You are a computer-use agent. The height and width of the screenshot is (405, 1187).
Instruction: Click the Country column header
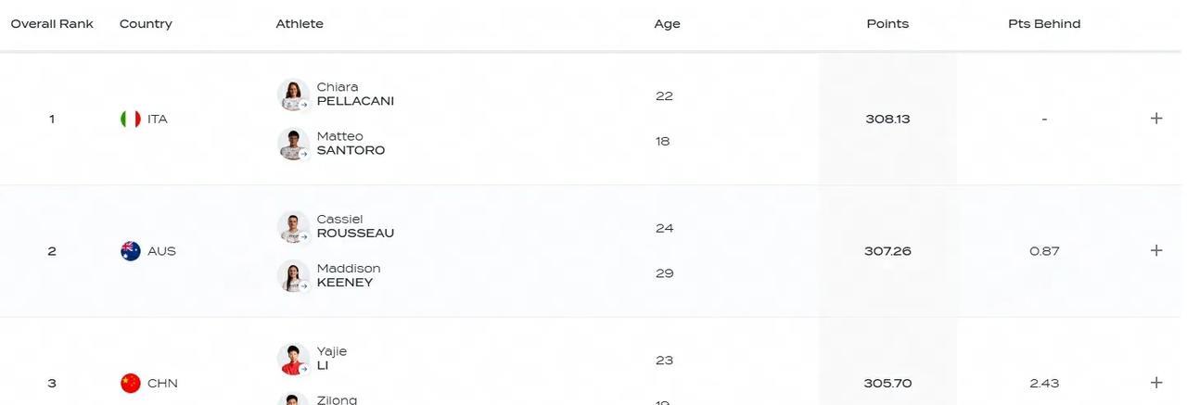click(x=146, y=24)
